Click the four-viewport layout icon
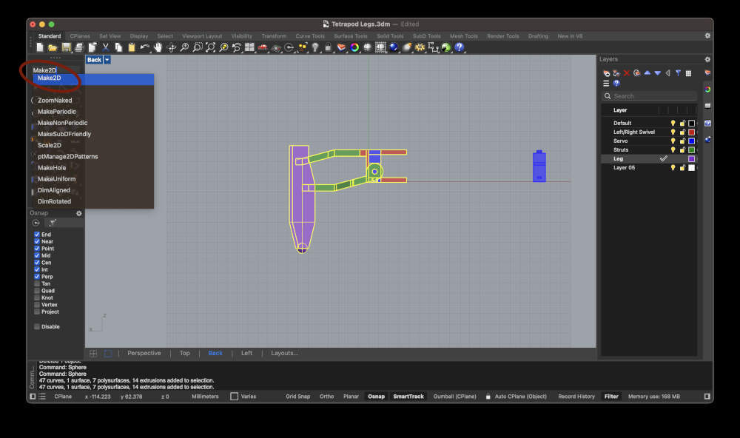Screen dimensions: 740x438 (249, 47)
